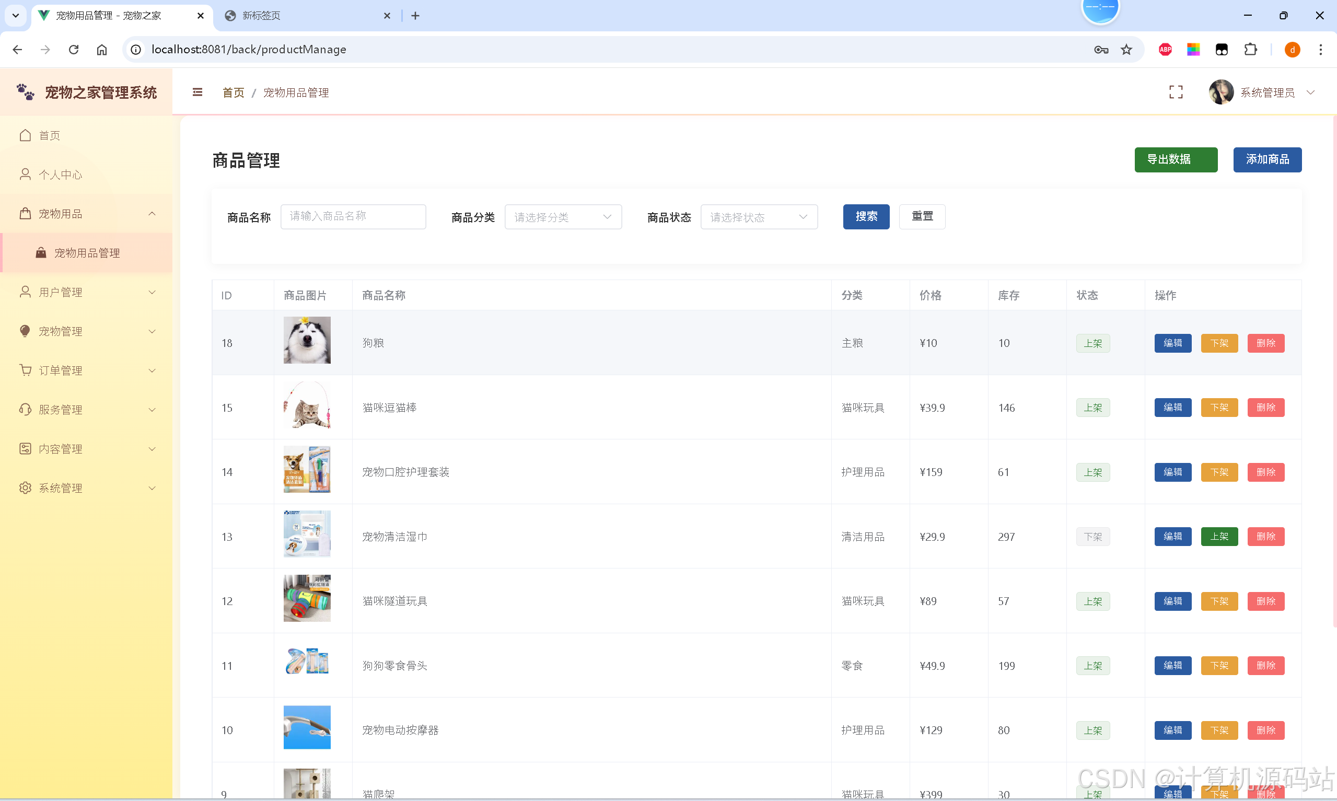1337x801 pixels.
Task: Reload the page with browser refresh icon
Action: coord(74,50)
